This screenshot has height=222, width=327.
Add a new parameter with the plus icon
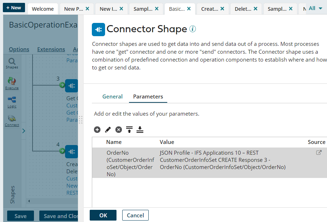(97, 130)
